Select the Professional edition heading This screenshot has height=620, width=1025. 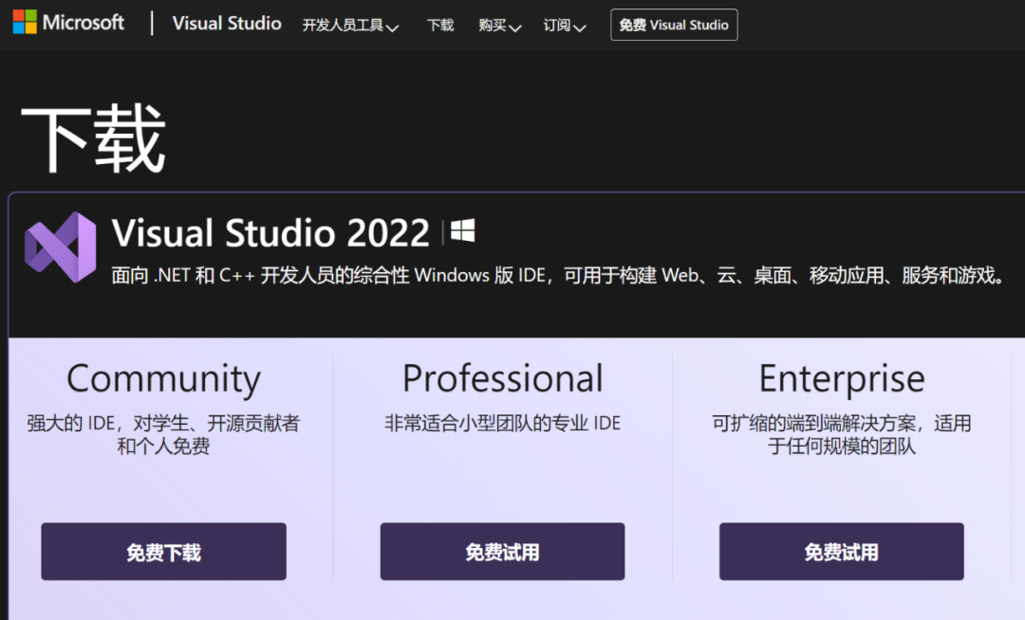(502, 379)
